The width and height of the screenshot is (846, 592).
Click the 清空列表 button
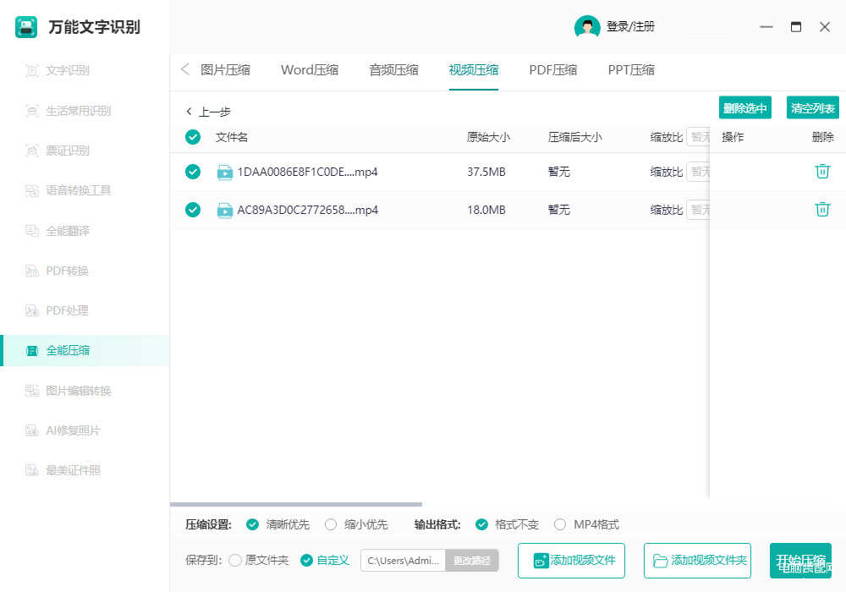tap(812, 108)
